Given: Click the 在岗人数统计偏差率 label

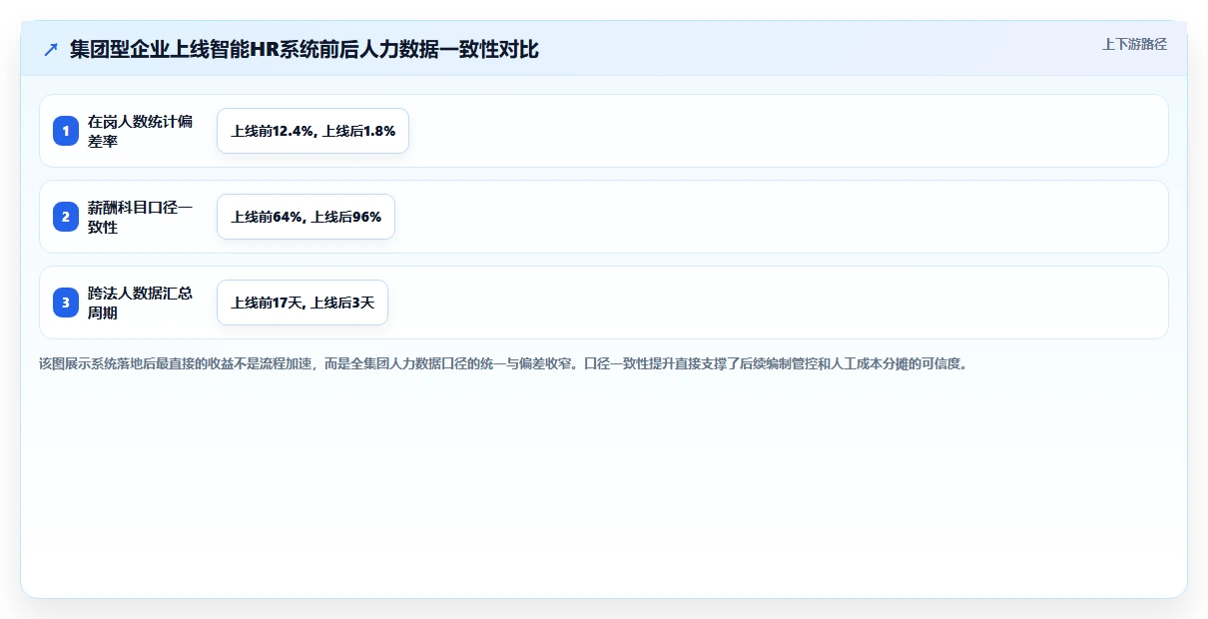Looking at the screenshot, I should coord(141,131).
